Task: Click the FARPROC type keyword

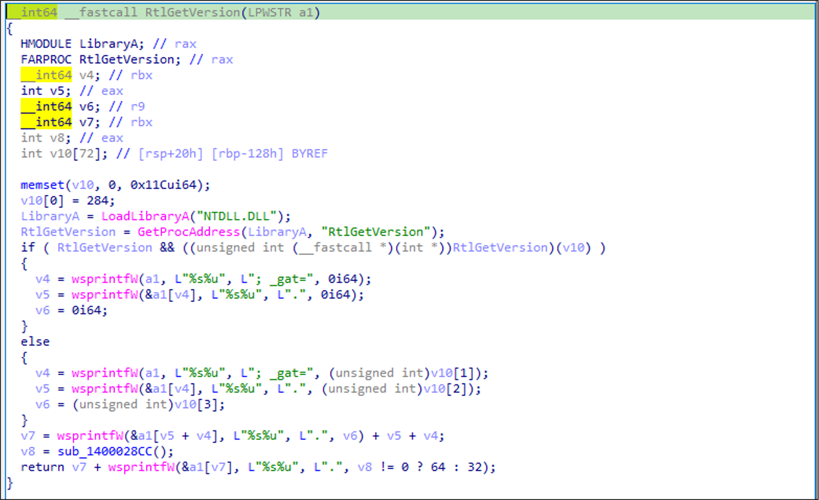Action: click(46, 59)
